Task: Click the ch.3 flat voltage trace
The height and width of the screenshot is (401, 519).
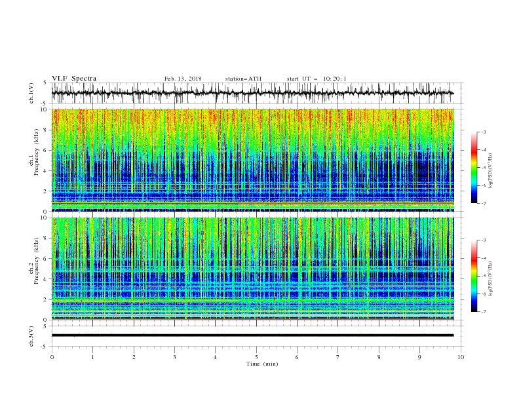Action: click(x=252, y=335)
